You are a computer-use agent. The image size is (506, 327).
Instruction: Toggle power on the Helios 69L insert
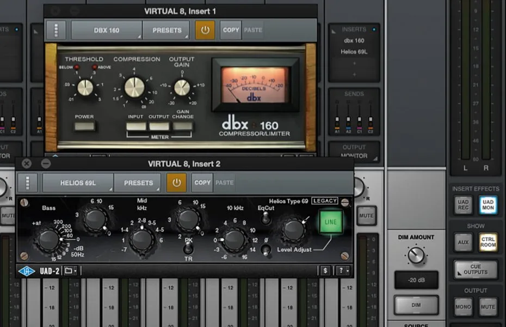176,183
